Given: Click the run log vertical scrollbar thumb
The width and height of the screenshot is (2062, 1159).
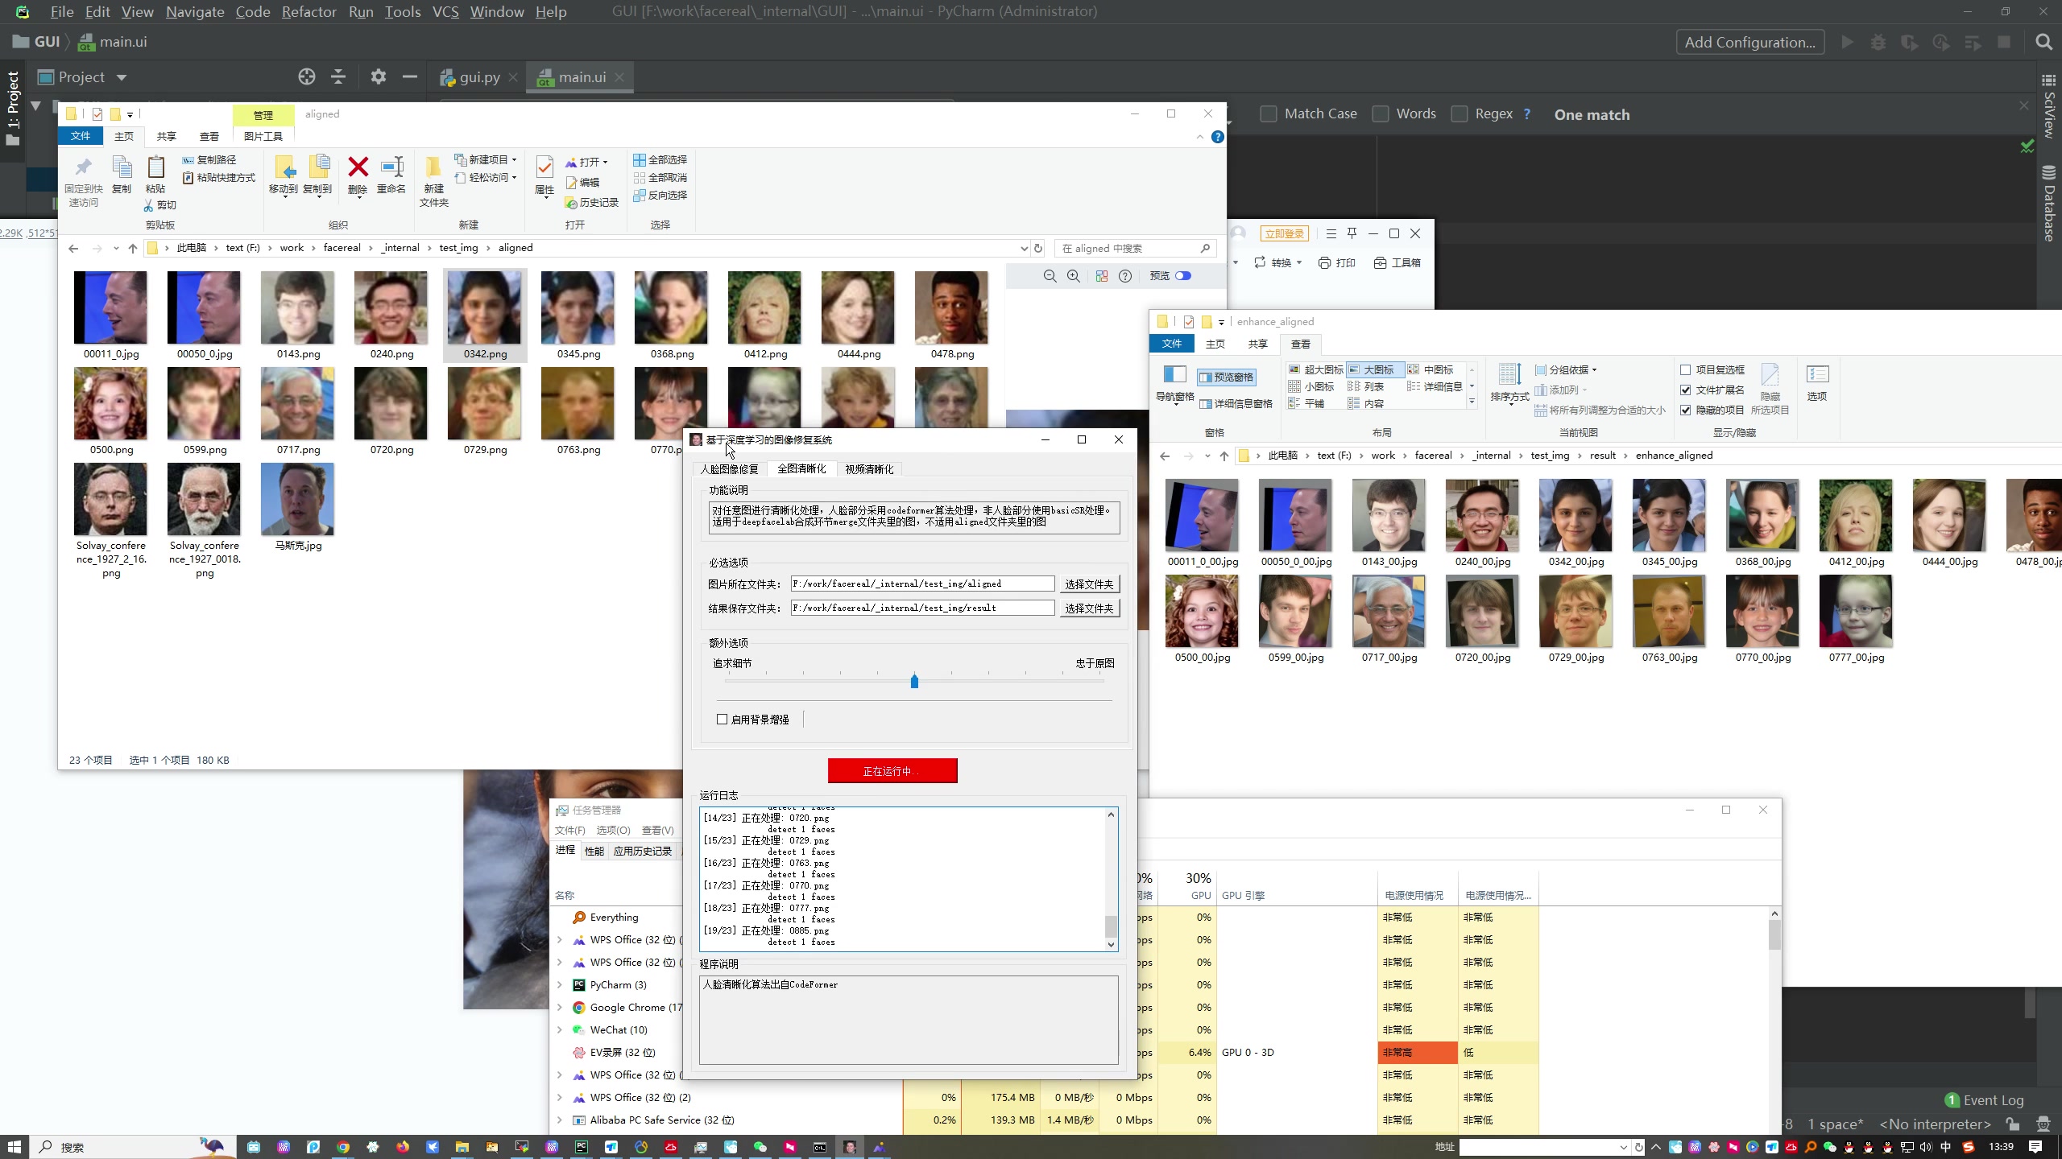Looking at the screenshot, I should 1111,926.
